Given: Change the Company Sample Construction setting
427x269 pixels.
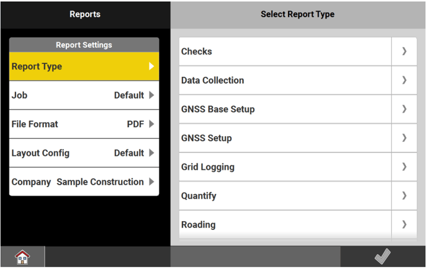Looking at the screenshot, I should click(x=84, y=182).
